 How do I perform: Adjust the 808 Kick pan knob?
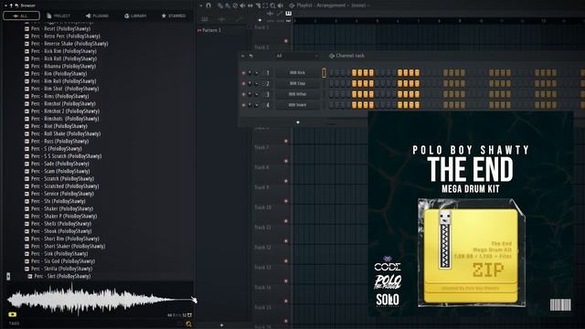click(250, 73)
